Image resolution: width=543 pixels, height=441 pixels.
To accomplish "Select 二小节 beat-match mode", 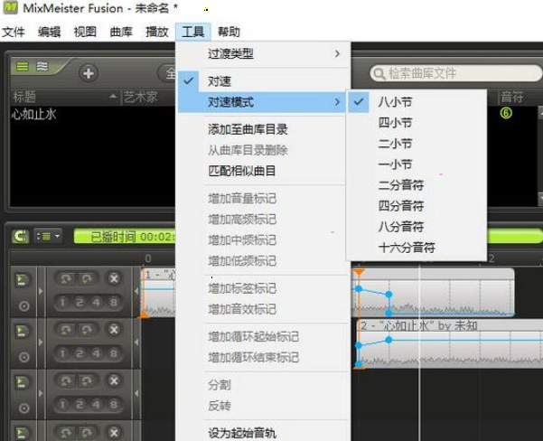I will coord(416,144).
